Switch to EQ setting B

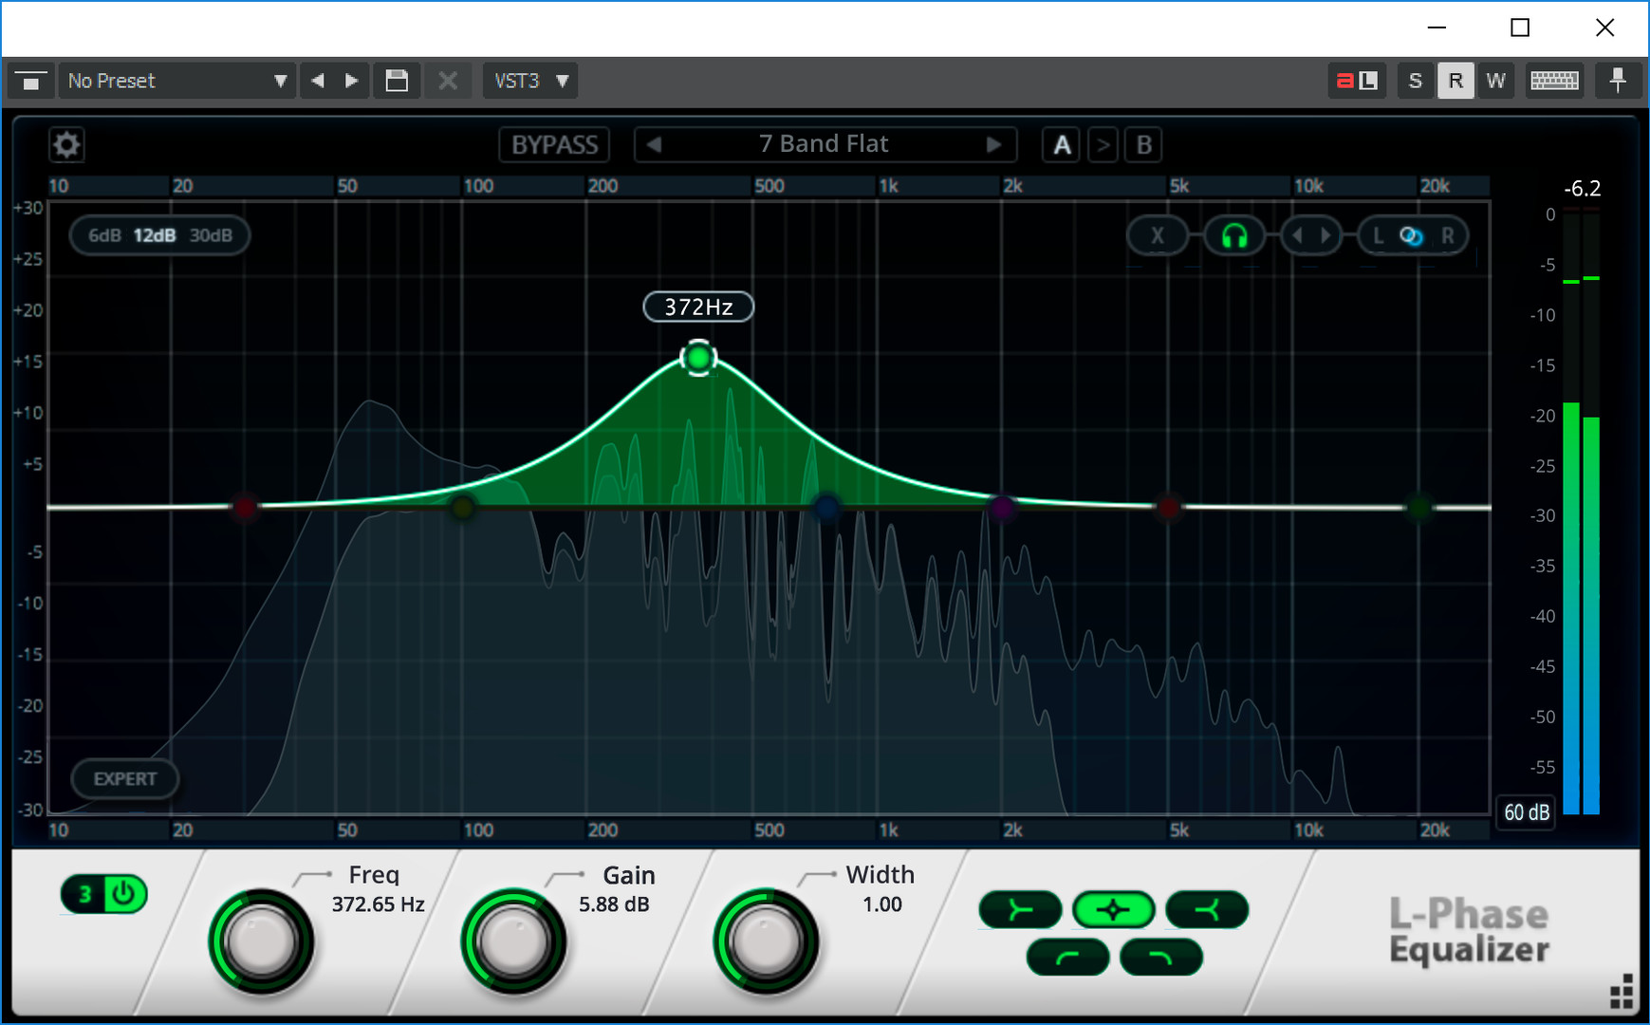coord(1142,144)
